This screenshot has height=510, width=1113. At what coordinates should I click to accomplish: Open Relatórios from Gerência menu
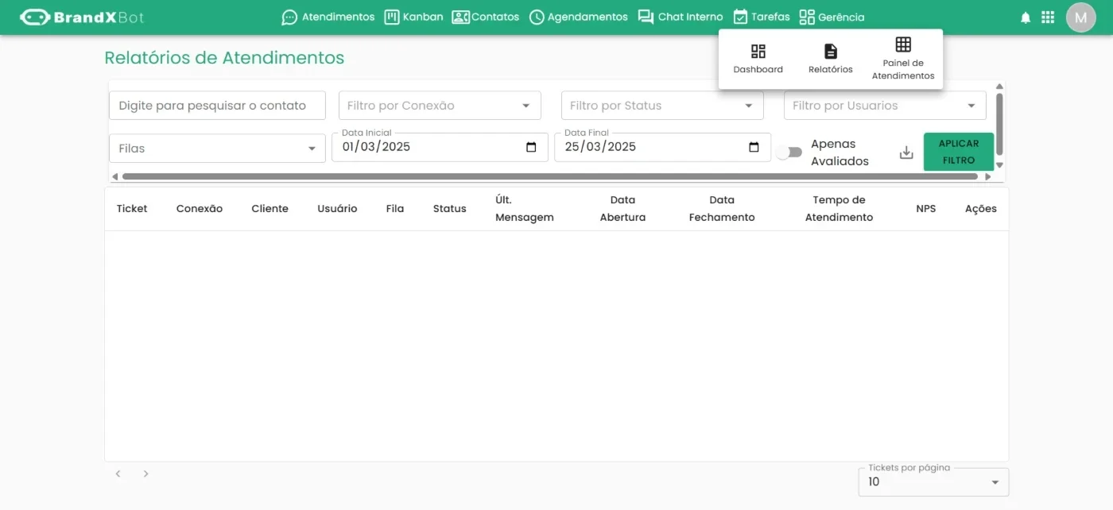pos(831,60)
